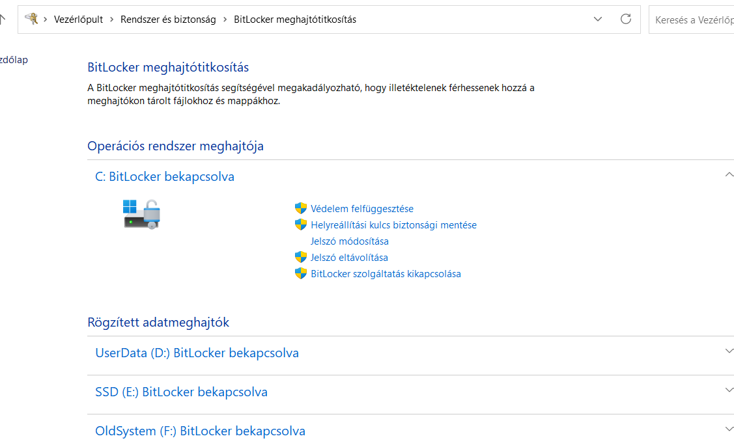Click the shield icon beside Helyreállítási kulcs biztonsági mentése
This screenshot has height=447, width=734.
[301, 224]
